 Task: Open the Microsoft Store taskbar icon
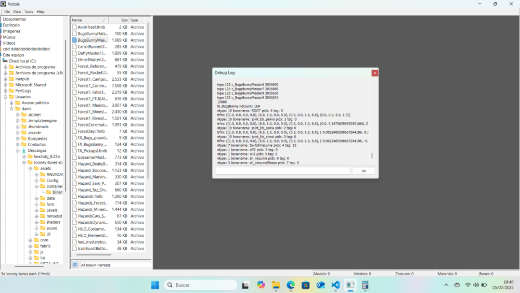[305, 285]
